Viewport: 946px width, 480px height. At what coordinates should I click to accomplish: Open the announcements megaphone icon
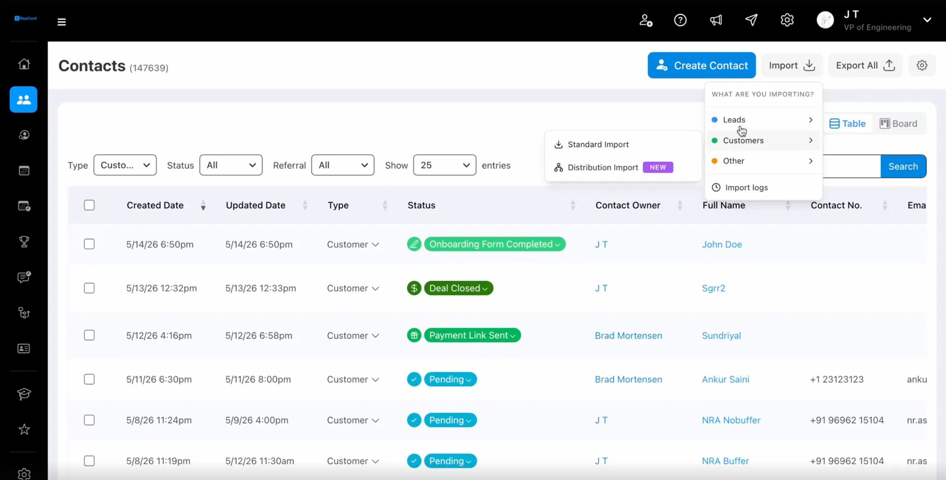[x=716, y=20]
